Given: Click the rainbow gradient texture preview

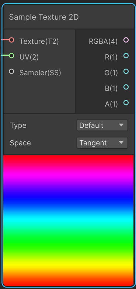Looking at the screenshot, I should point(68,221).
